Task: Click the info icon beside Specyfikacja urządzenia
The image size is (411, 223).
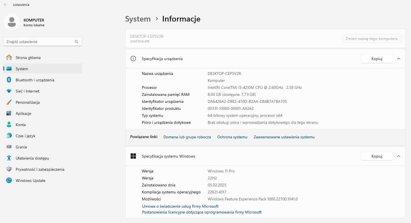Action: [x=133, y=59]
